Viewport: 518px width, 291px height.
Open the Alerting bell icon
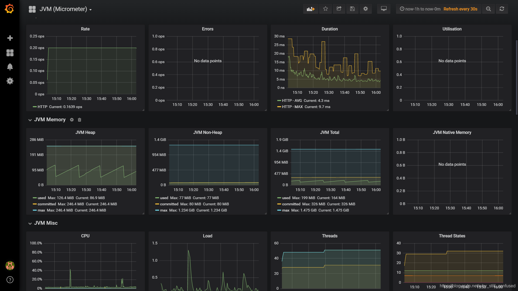[x=10, y=67]
